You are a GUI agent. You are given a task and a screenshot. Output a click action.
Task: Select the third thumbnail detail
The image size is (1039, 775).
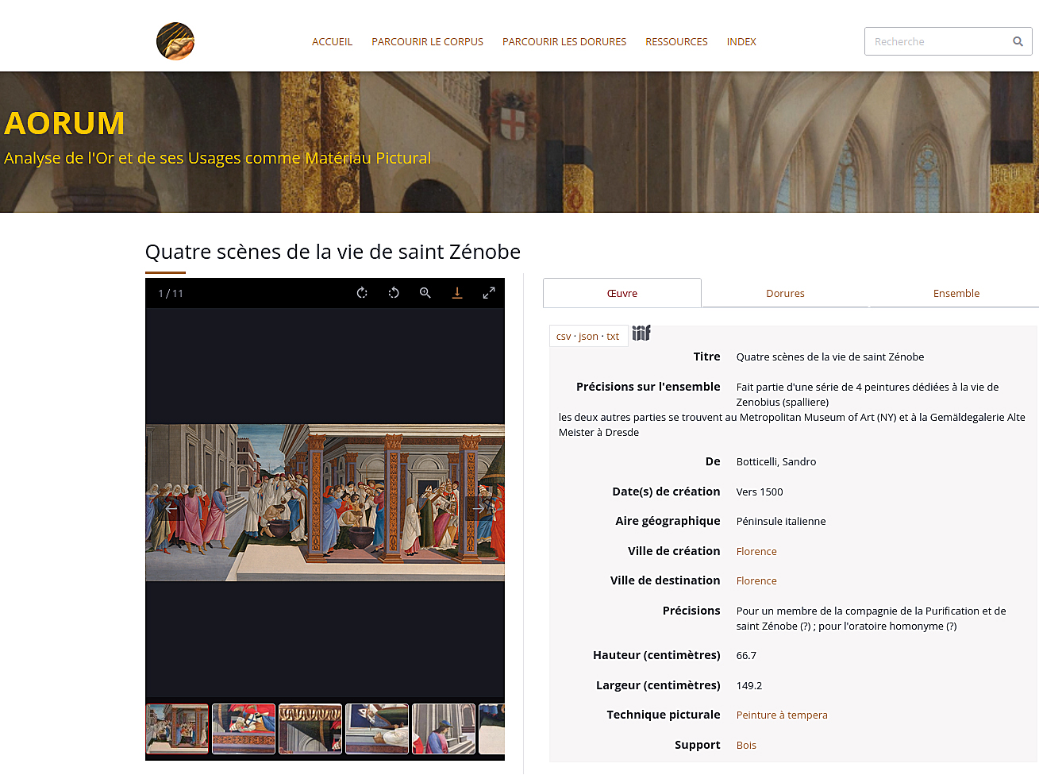(x=310, y=729)
